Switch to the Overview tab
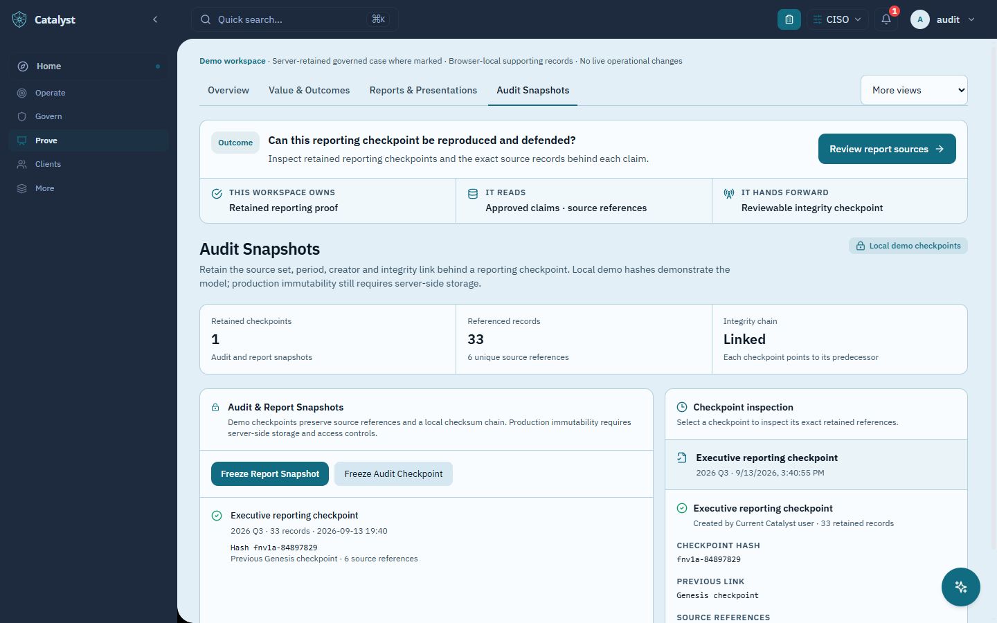Image resolution: width=997 pixels, height=623 pixels. coord(228,90)
